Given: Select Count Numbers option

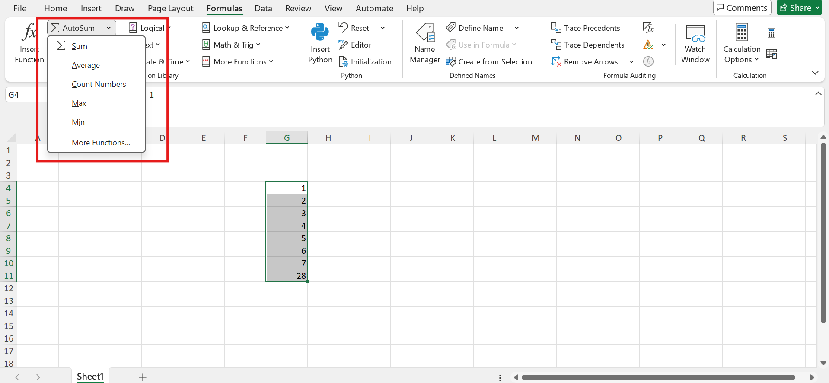Looking at the screenshot, I should (x=99, y=84).
